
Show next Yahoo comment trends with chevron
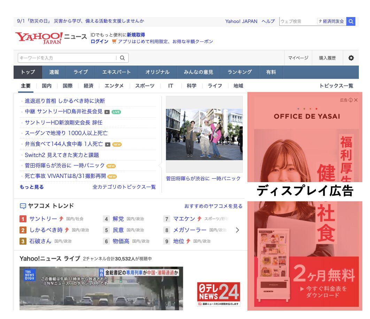237,230
